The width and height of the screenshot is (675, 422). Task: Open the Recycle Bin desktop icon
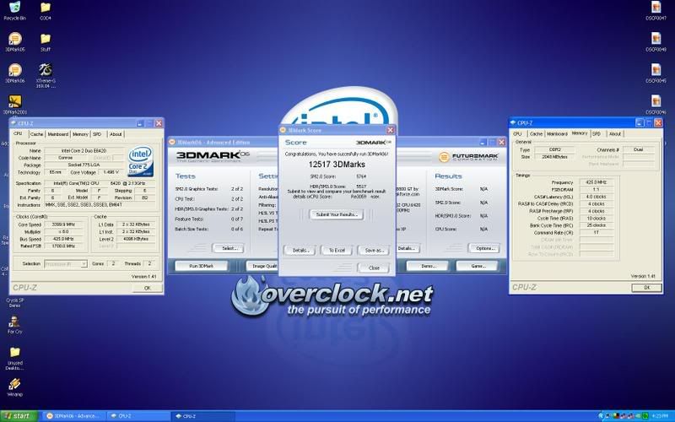point(14,7)
